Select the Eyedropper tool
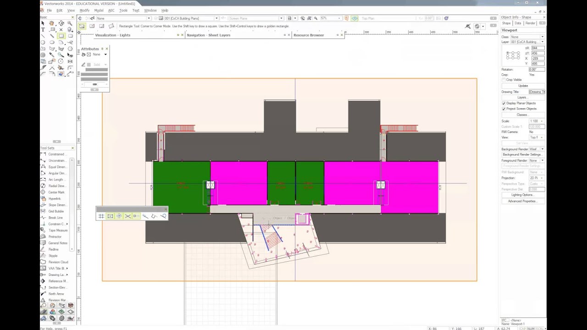This screenshot has width=587, height=330. 52,55
